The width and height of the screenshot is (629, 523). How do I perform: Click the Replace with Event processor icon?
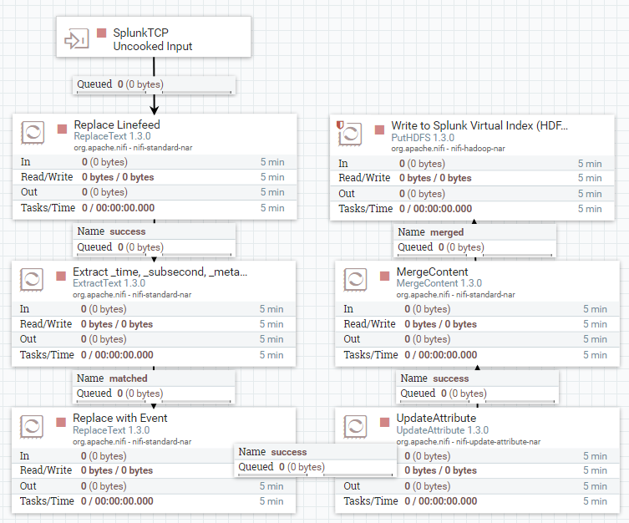pyautogui.click(x=32, y=426)
